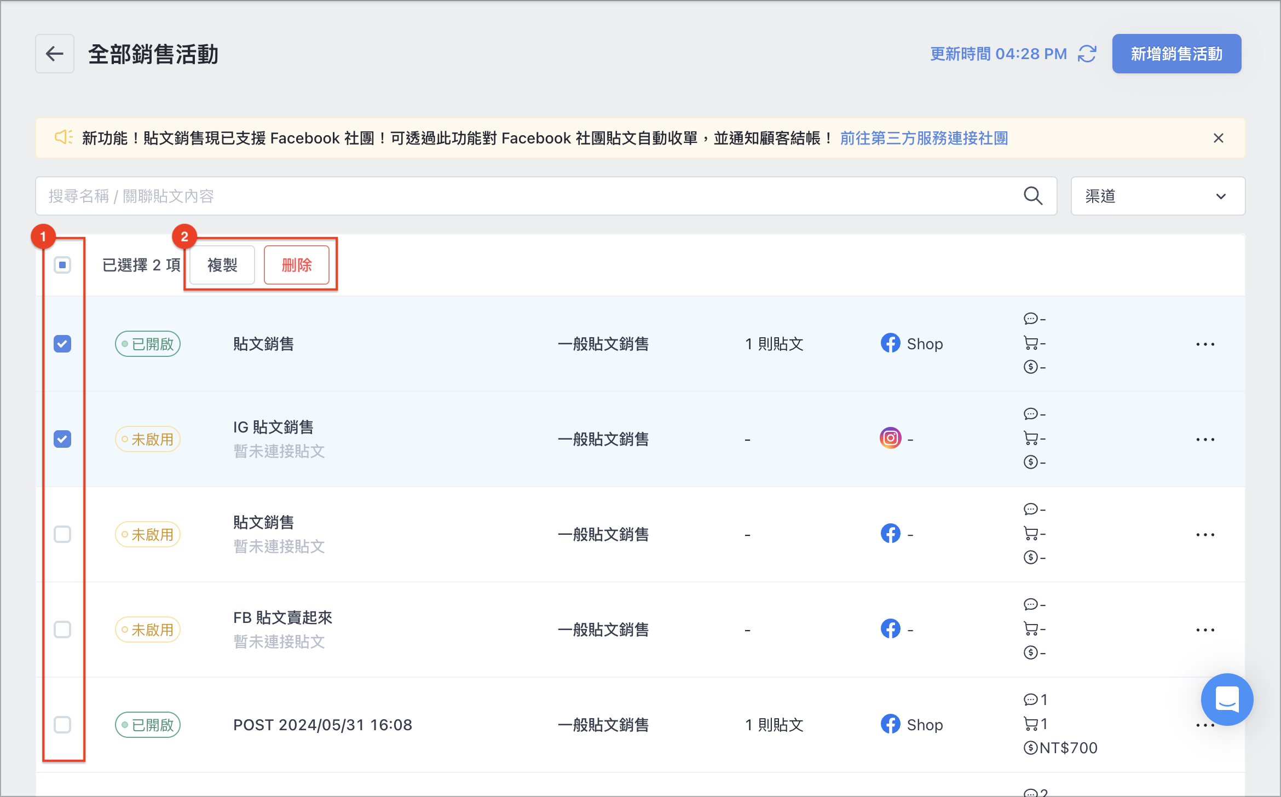Click 未啟用 badge in IG 貼文銷售 row
The width and height of the screenshot is (1281, 797).
click(148, 439)
